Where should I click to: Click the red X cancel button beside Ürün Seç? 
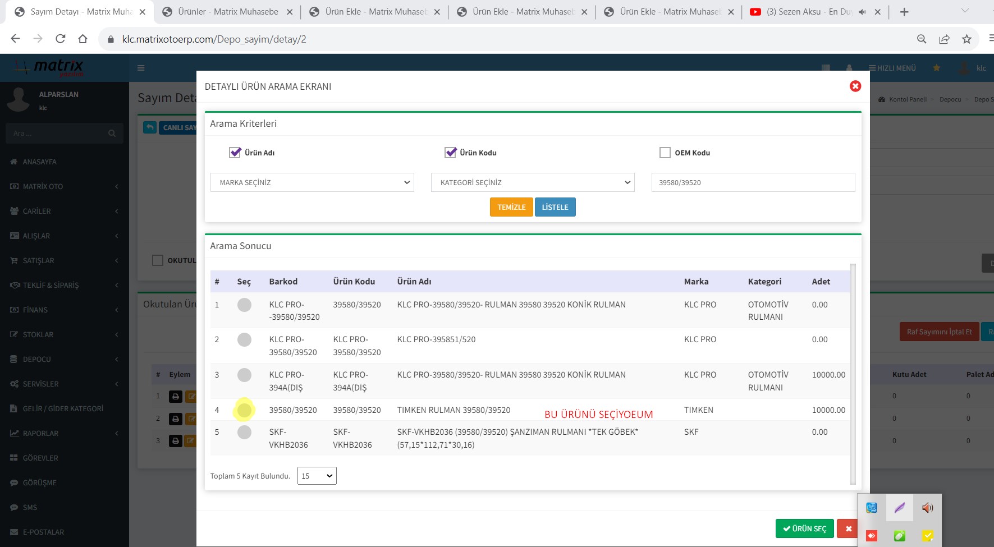pos(848,528)
